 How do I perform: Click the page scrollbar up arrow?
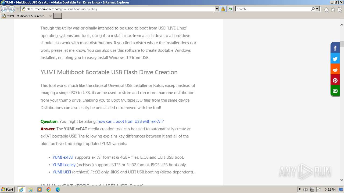pyautogui.click(x=342, y=25)
